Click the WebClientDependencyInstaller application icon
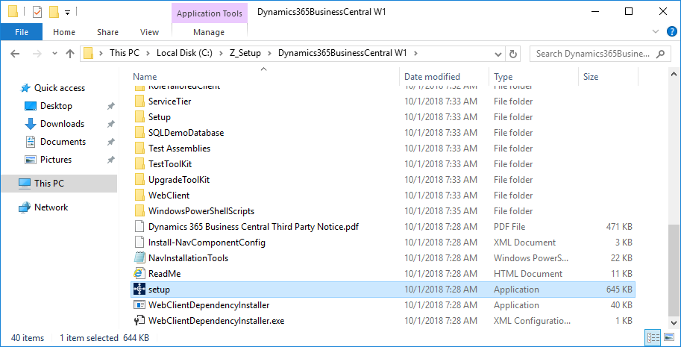 (139, 305)
